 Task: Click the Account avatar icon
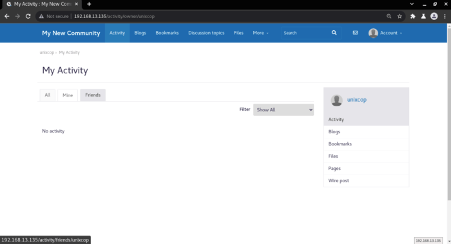[373, 33]
